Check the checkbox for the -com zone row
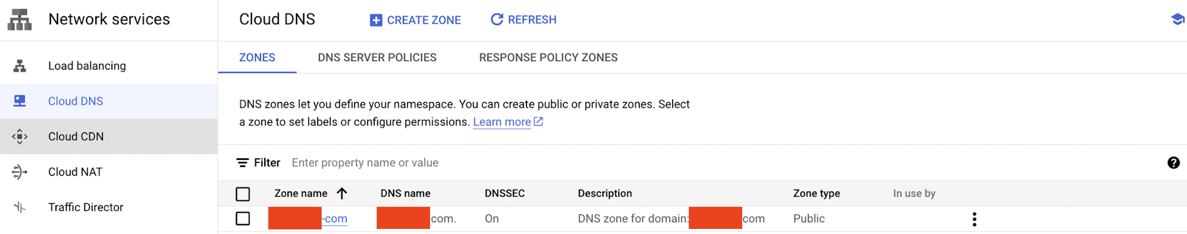 pyautogui.click(x=243, y=218)
